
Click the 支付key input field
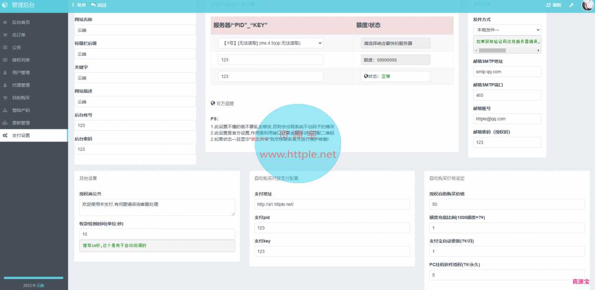(x=332, y=251)
